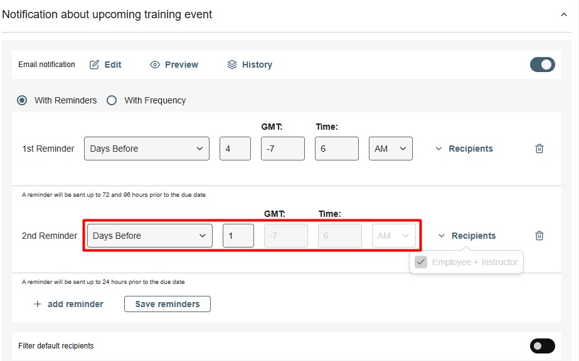Delete the 1st Reminder with trash icon

coord(539,149)
